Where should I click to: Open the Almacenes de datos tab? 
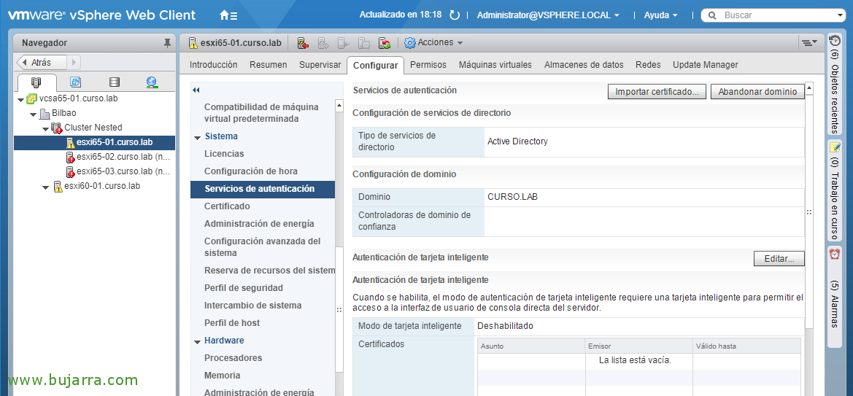click(584, 65)
